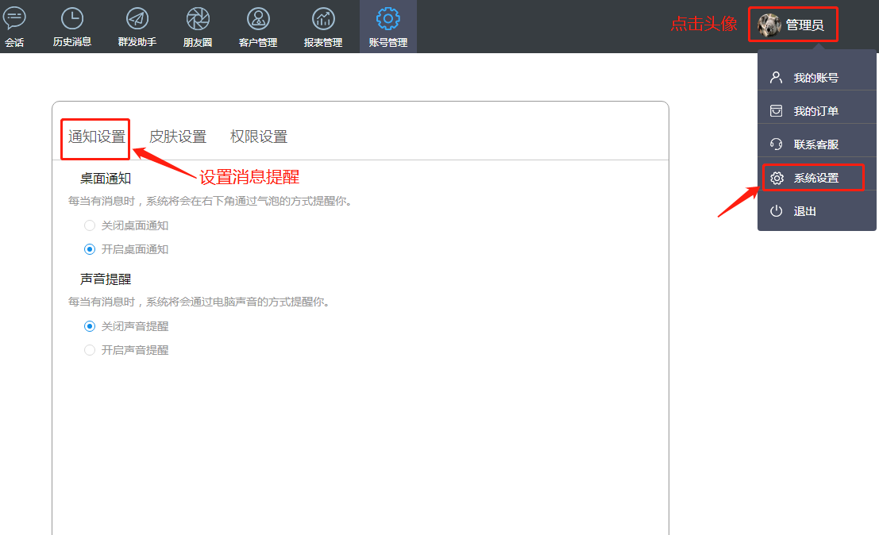Open 账号管理 gear icon
879x535 pixels.
388,19
